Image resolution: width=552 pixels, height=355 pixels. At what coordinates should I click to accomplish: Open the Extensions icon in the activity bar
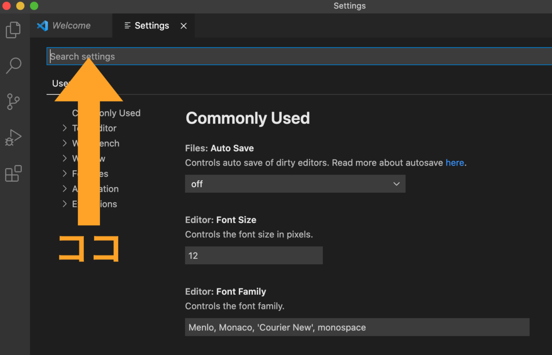pos(13,173)
